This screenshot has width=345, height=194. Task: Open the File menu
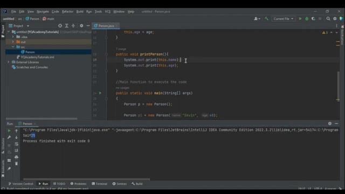[13, 11]
